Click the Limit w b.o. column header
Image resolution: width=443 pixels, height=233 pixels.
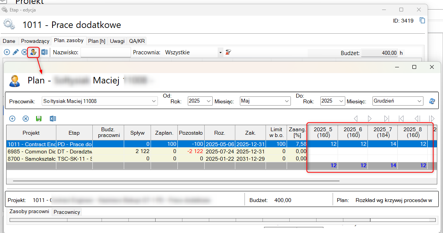coord(276,132)
